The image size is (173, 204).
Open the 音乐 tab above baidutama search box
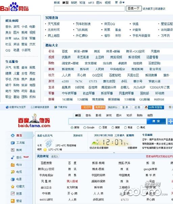click(x=88, y=115)
